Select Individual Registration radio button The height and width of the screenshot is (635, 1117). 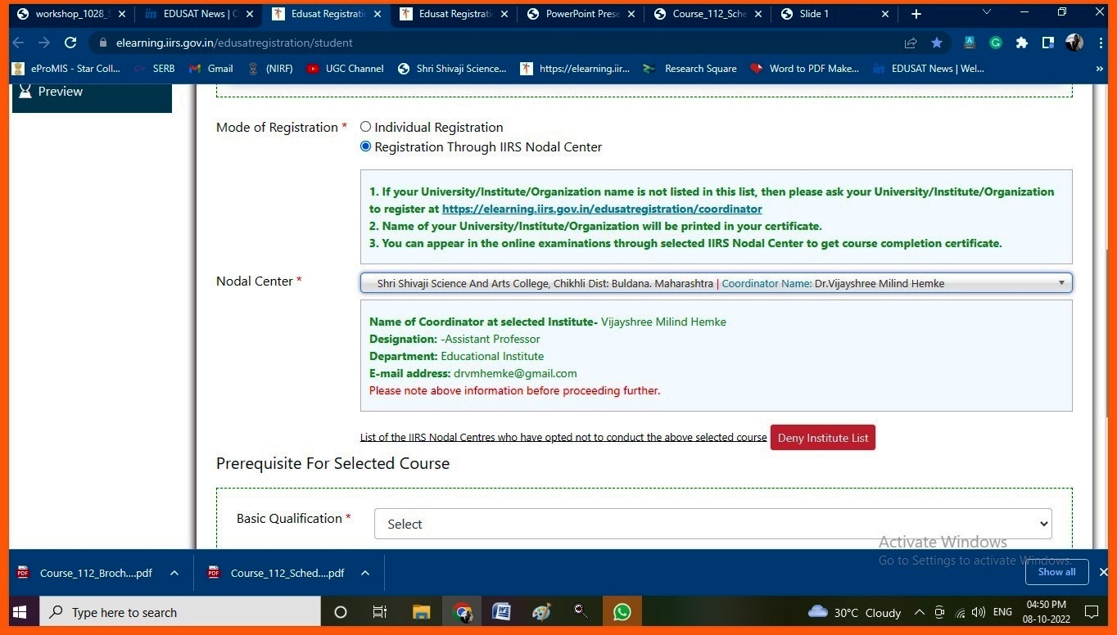(x=366, y=127)
